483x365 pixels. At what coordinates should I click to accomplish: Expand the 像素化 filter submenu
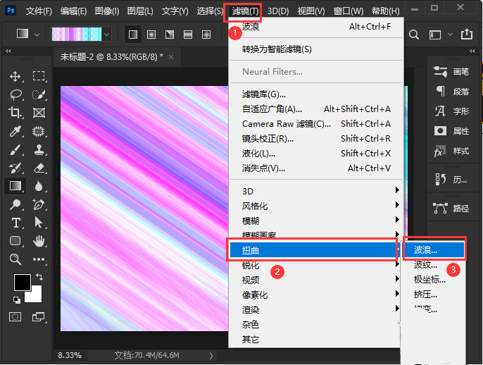[x=316, y=295]
